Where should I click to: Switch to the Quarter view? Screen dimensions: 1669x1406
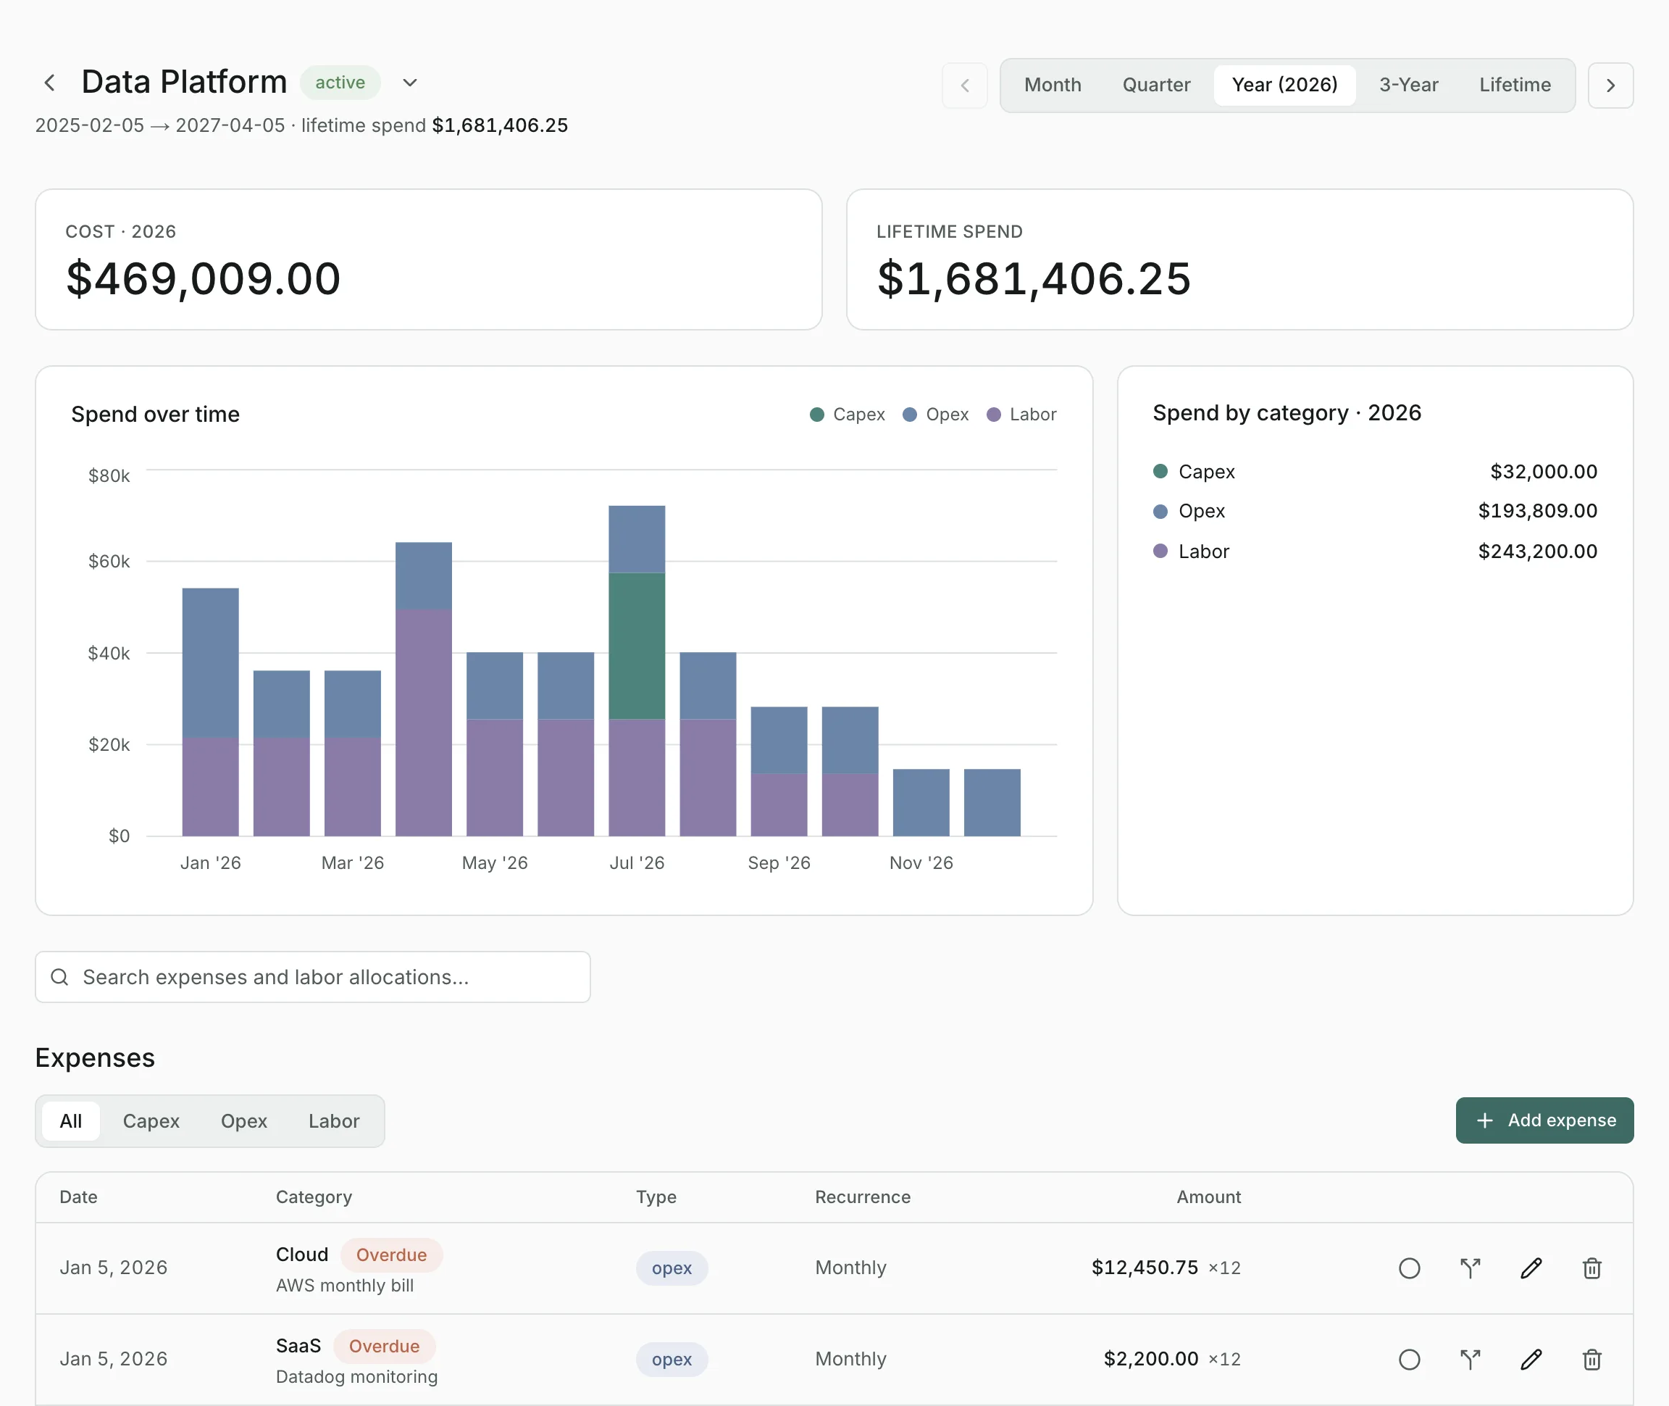(1156, 86)
